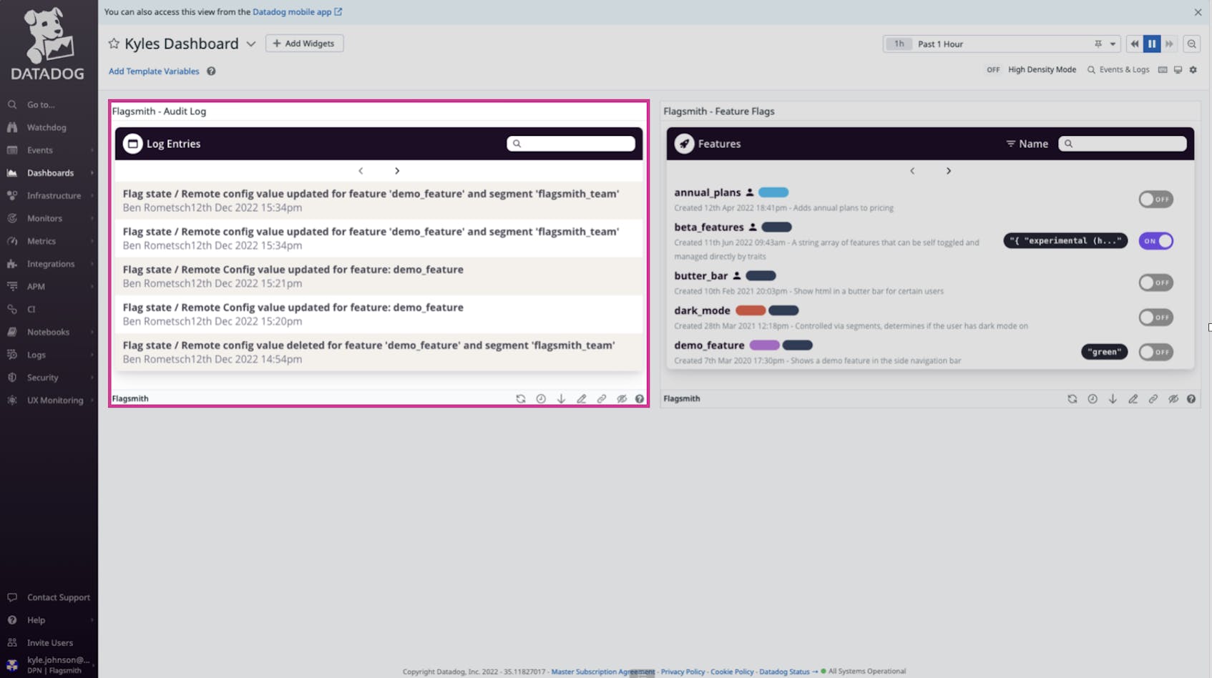
Task: Expand the Past 1 Hour time selector
Action: pos(1114,44)
